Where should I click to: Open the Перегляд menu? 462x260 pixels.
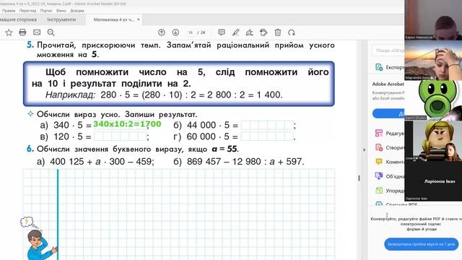27,11
